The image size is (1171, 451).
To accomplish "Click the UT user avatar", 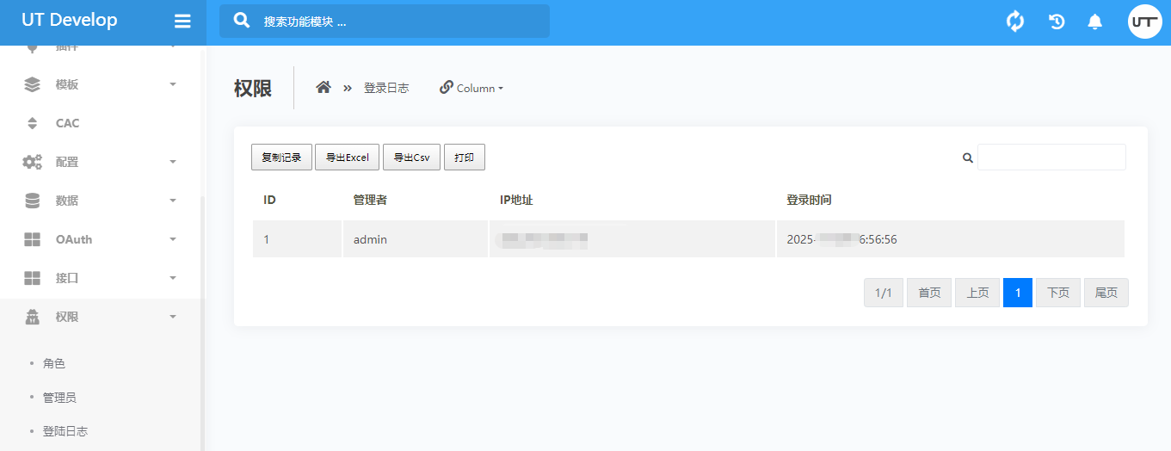I will pyautogui.click(x=1144, y=22).
